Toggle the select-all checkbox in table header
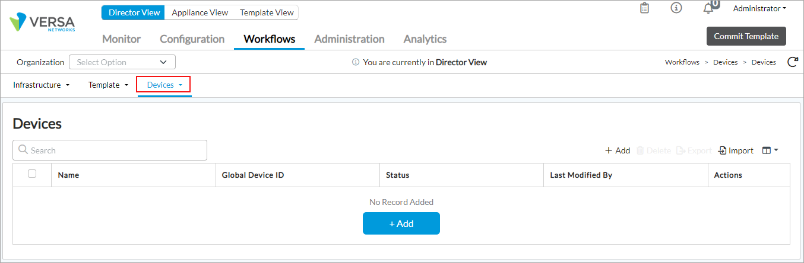 point(32,174)
